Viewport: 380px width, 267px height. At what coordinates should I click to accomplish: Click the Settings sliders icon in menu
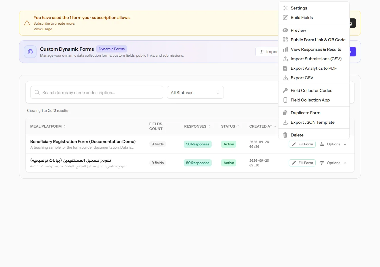pyautogui.click(x=285, y=8)
